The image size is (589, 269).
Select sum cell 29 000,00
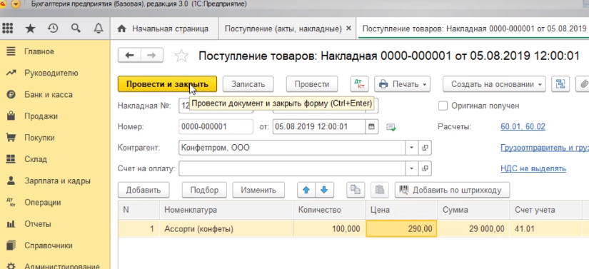click(473, 229)
